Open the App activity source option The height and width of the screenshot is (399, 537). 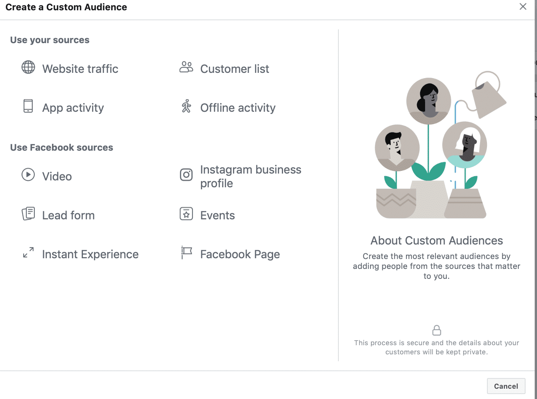(x=73, y=108)
